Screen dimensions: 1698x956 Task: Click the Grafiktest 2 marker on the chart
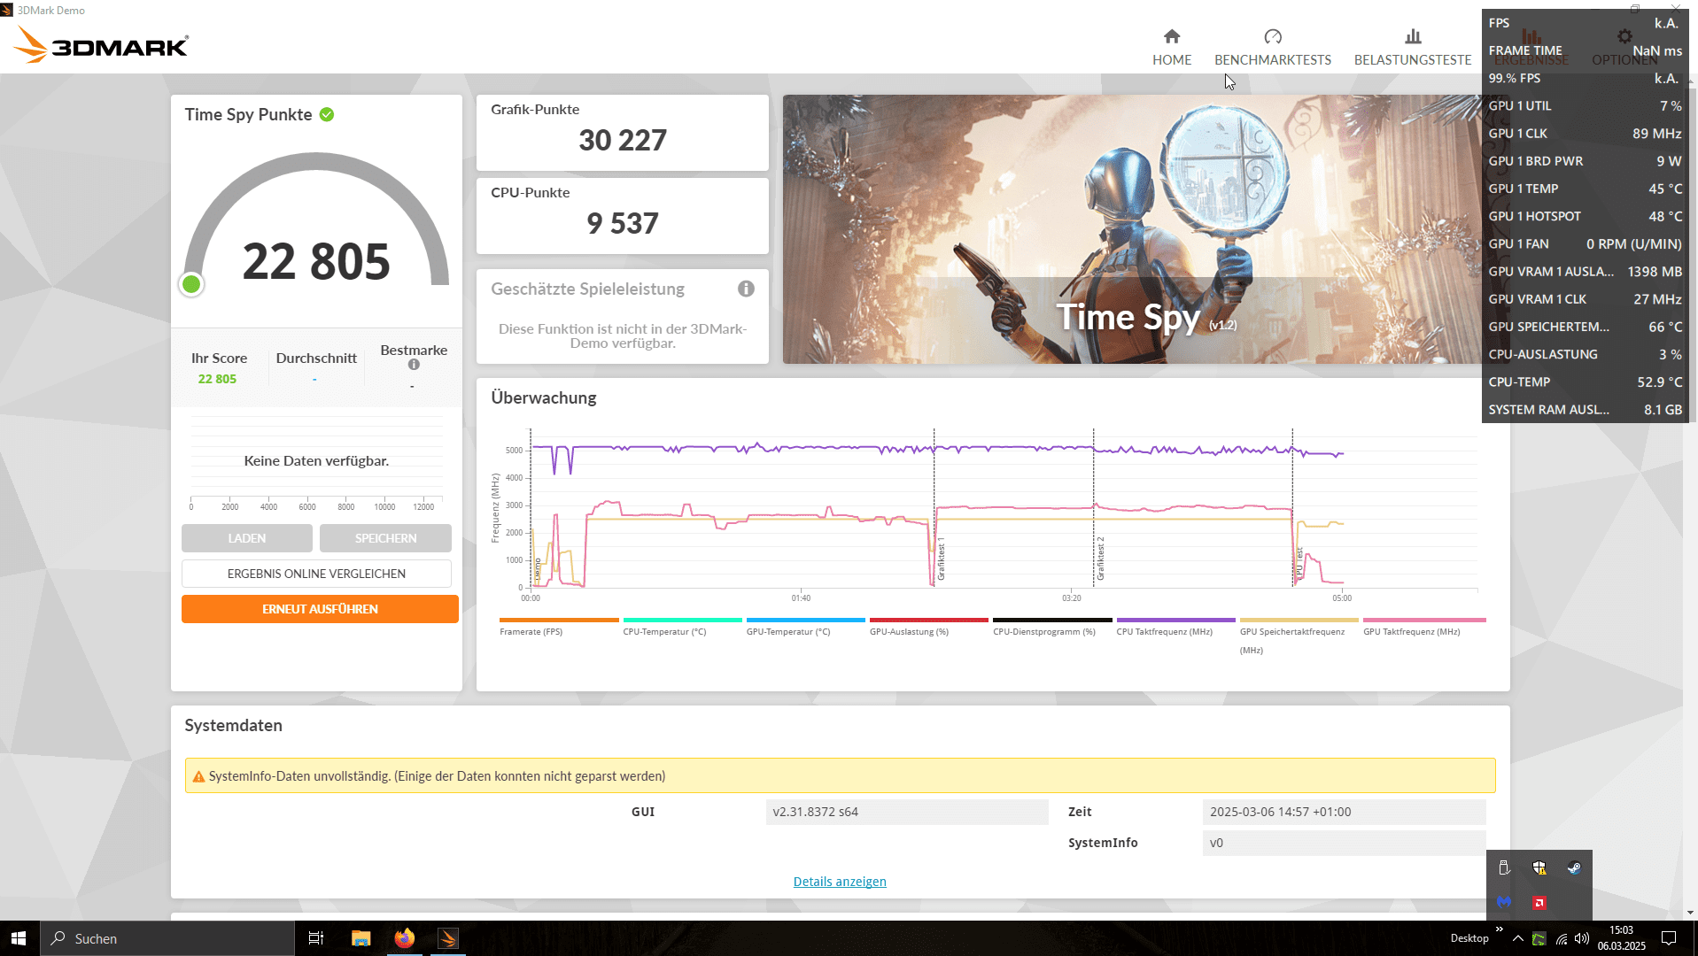(1100, 559)
